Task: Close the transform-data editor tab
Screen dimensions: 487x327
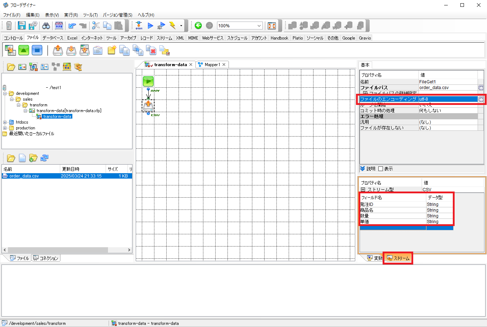Action: tap(191, 65)
